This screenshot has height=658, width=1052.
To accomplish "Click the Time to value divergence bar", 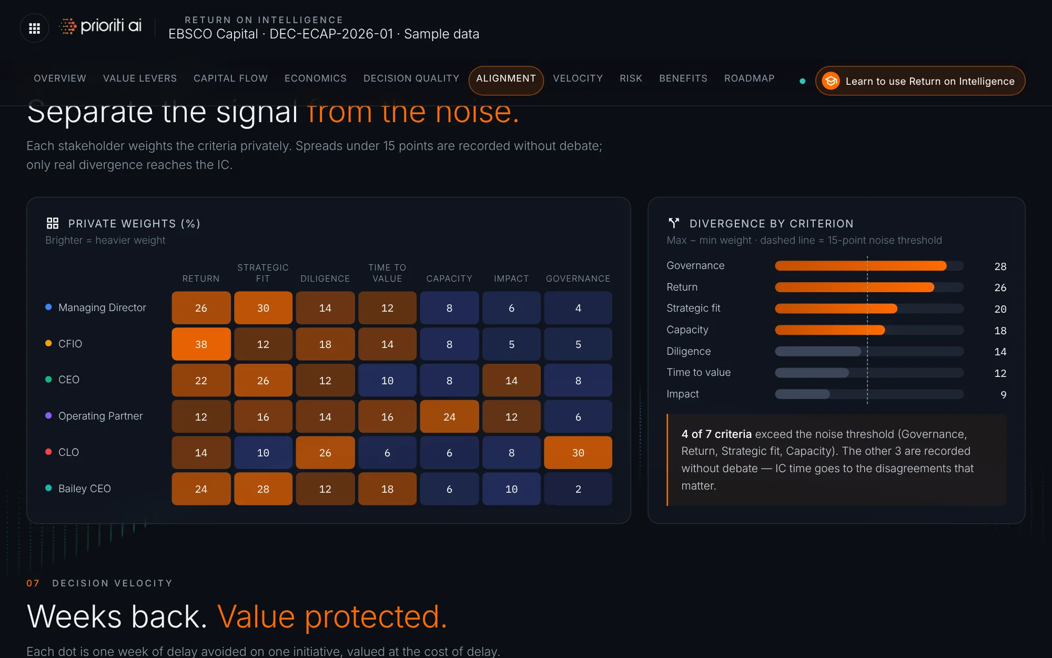I will click(869, 373).
